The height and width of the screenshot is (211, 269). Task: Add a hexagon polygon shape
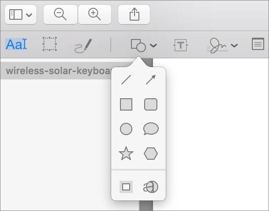click(151, 154)
